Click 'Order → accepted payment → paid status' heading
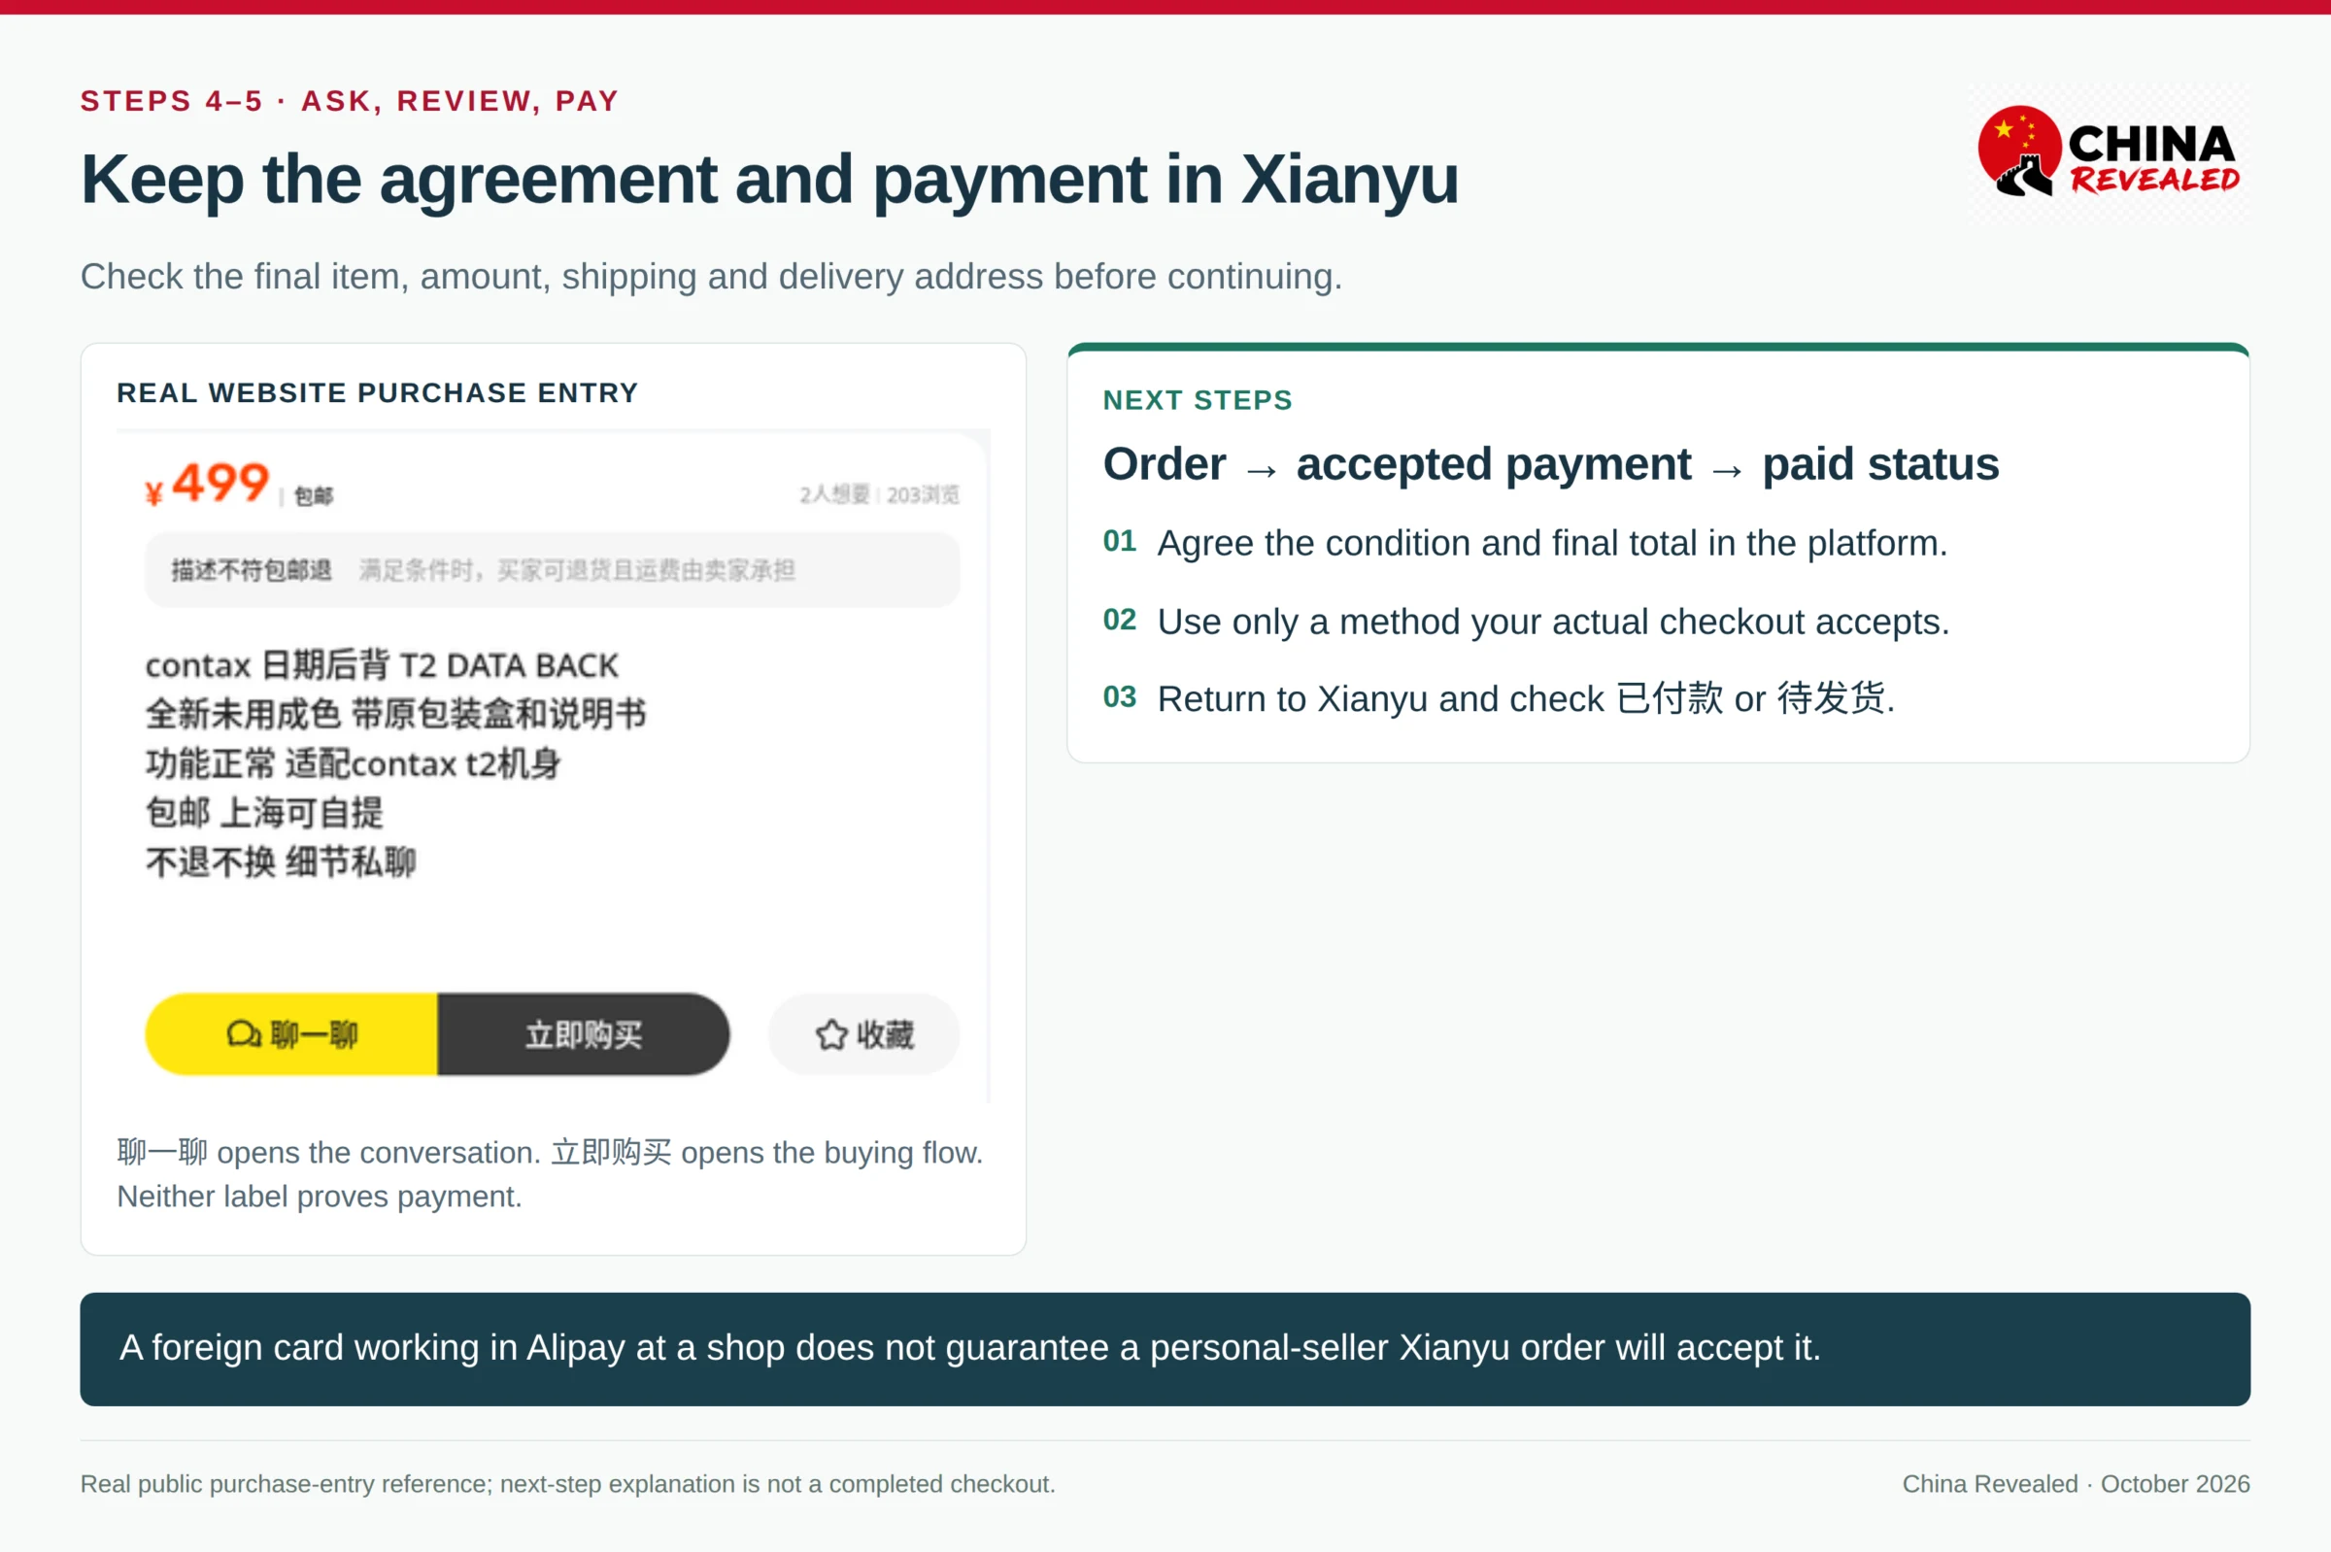 [1551, 464]
